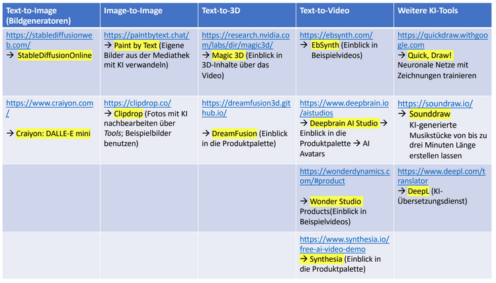
Task: Click the highlighted DeepL label
Action: click(x=418, y=191)
